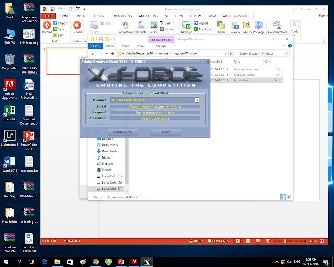Click the Request code field in keygen
334x267 pixels.
[155, 113]
